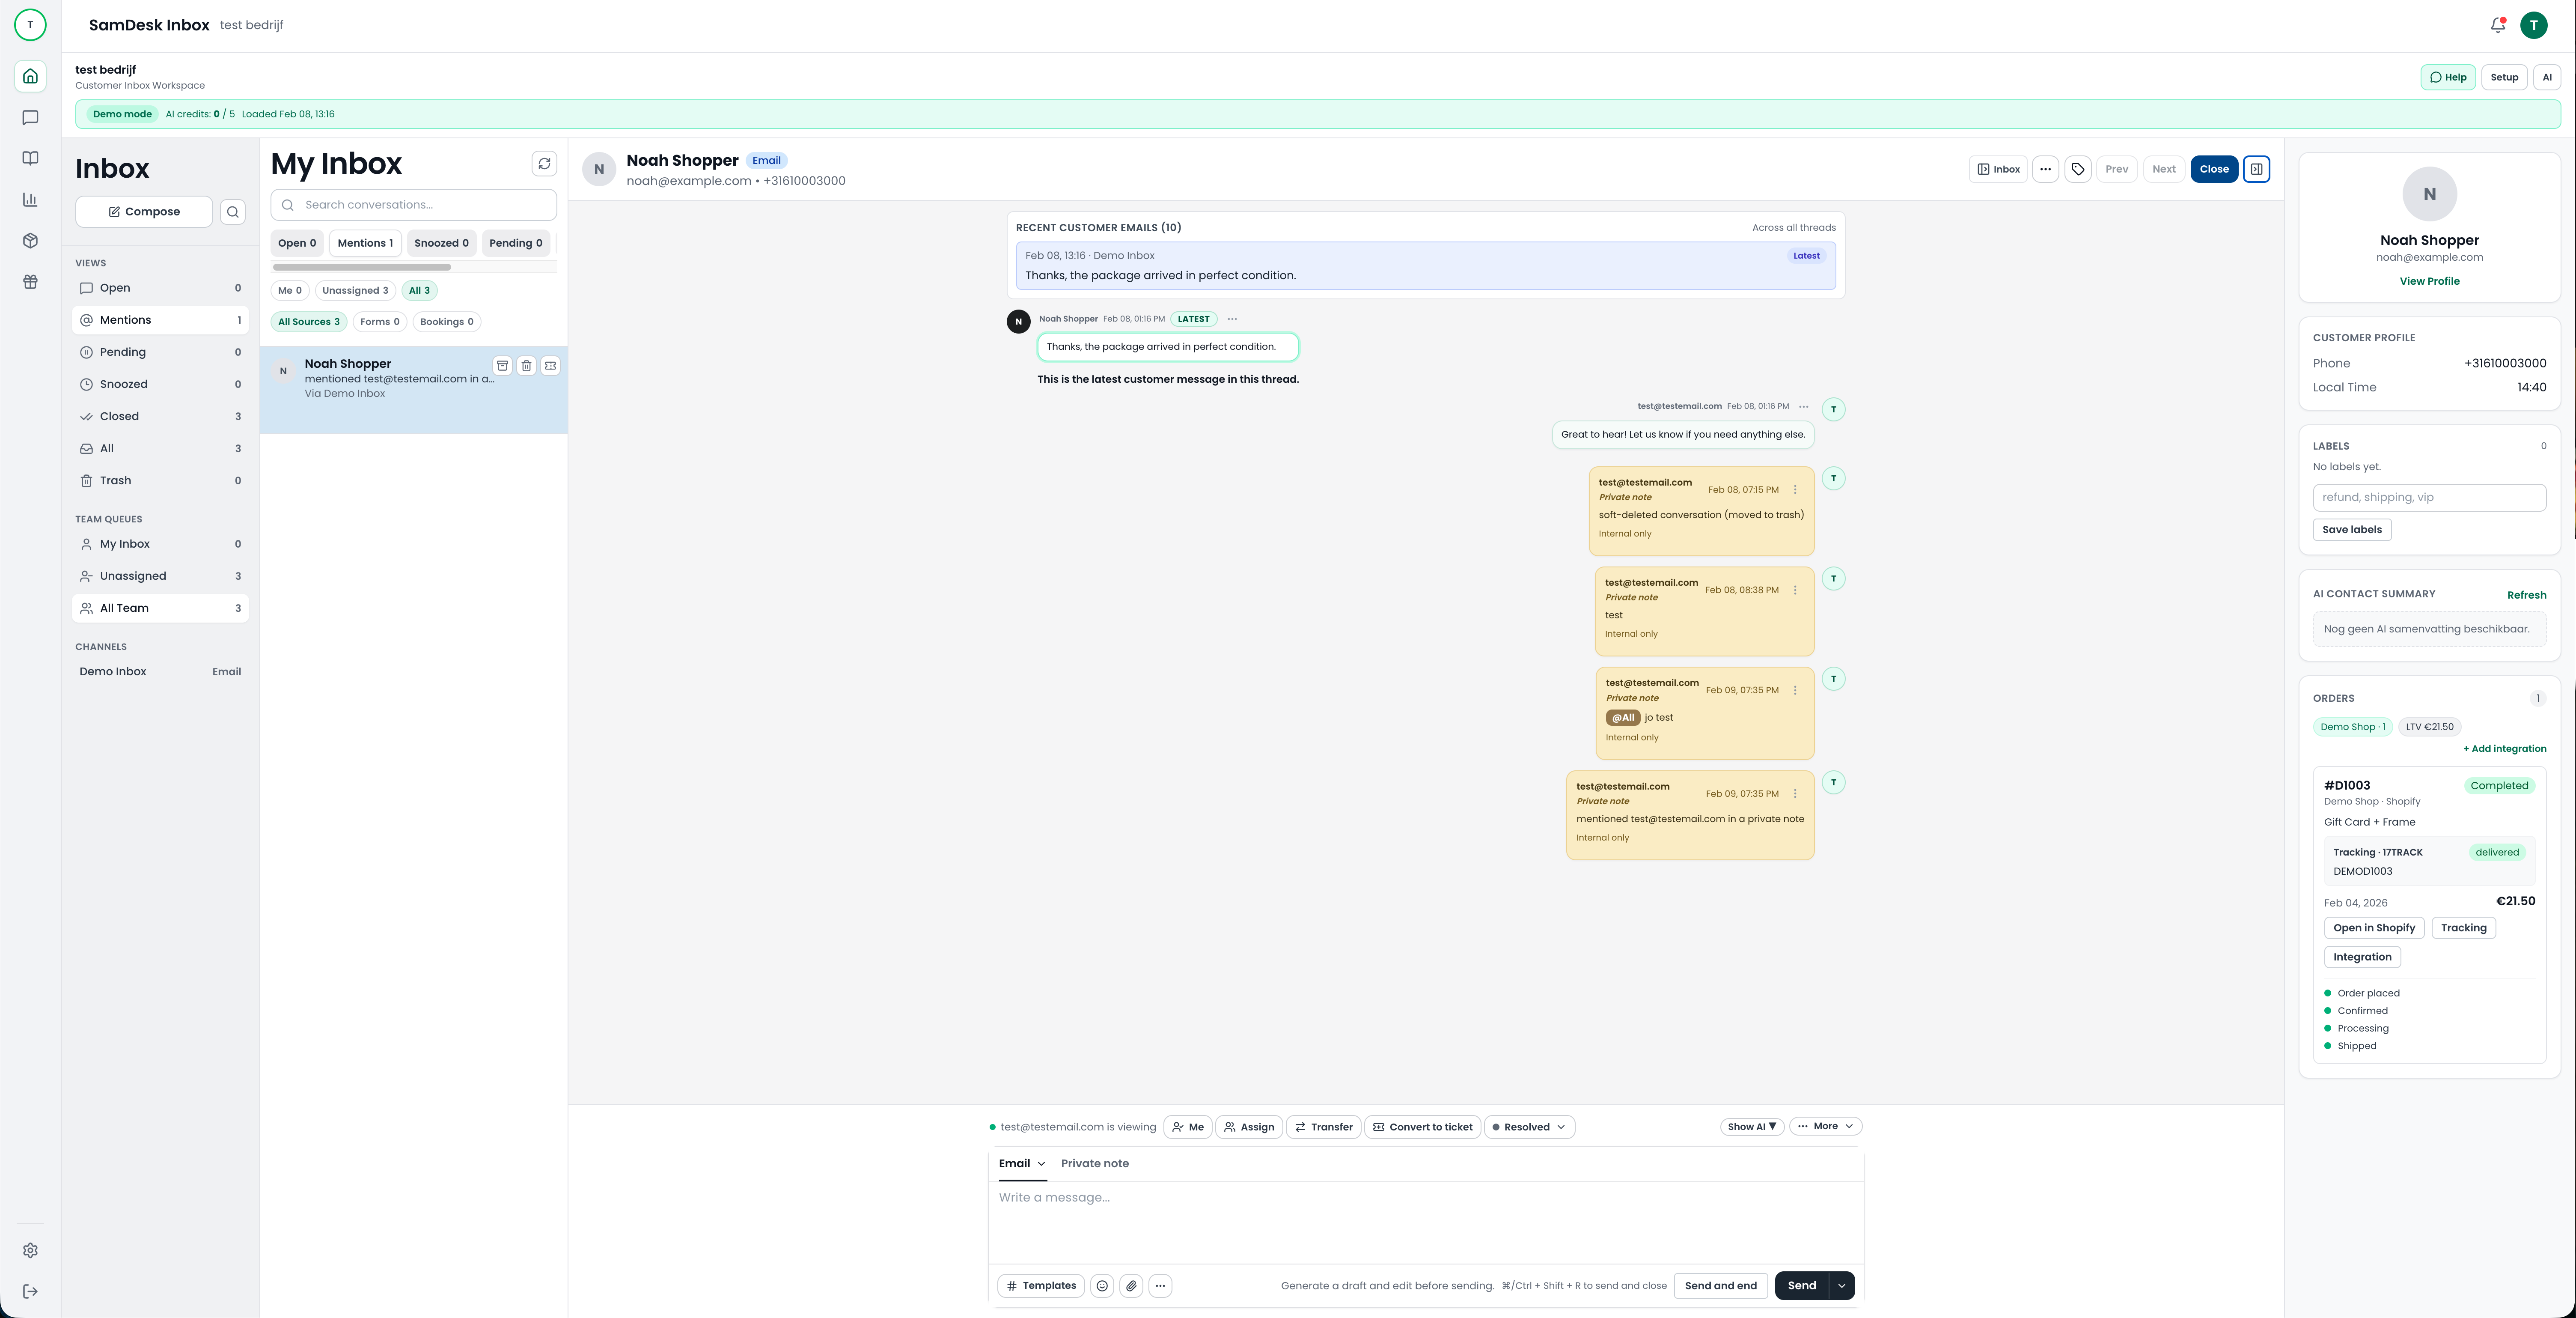Enable the Unassigned 3 filter chip

(x=354, y=290)
